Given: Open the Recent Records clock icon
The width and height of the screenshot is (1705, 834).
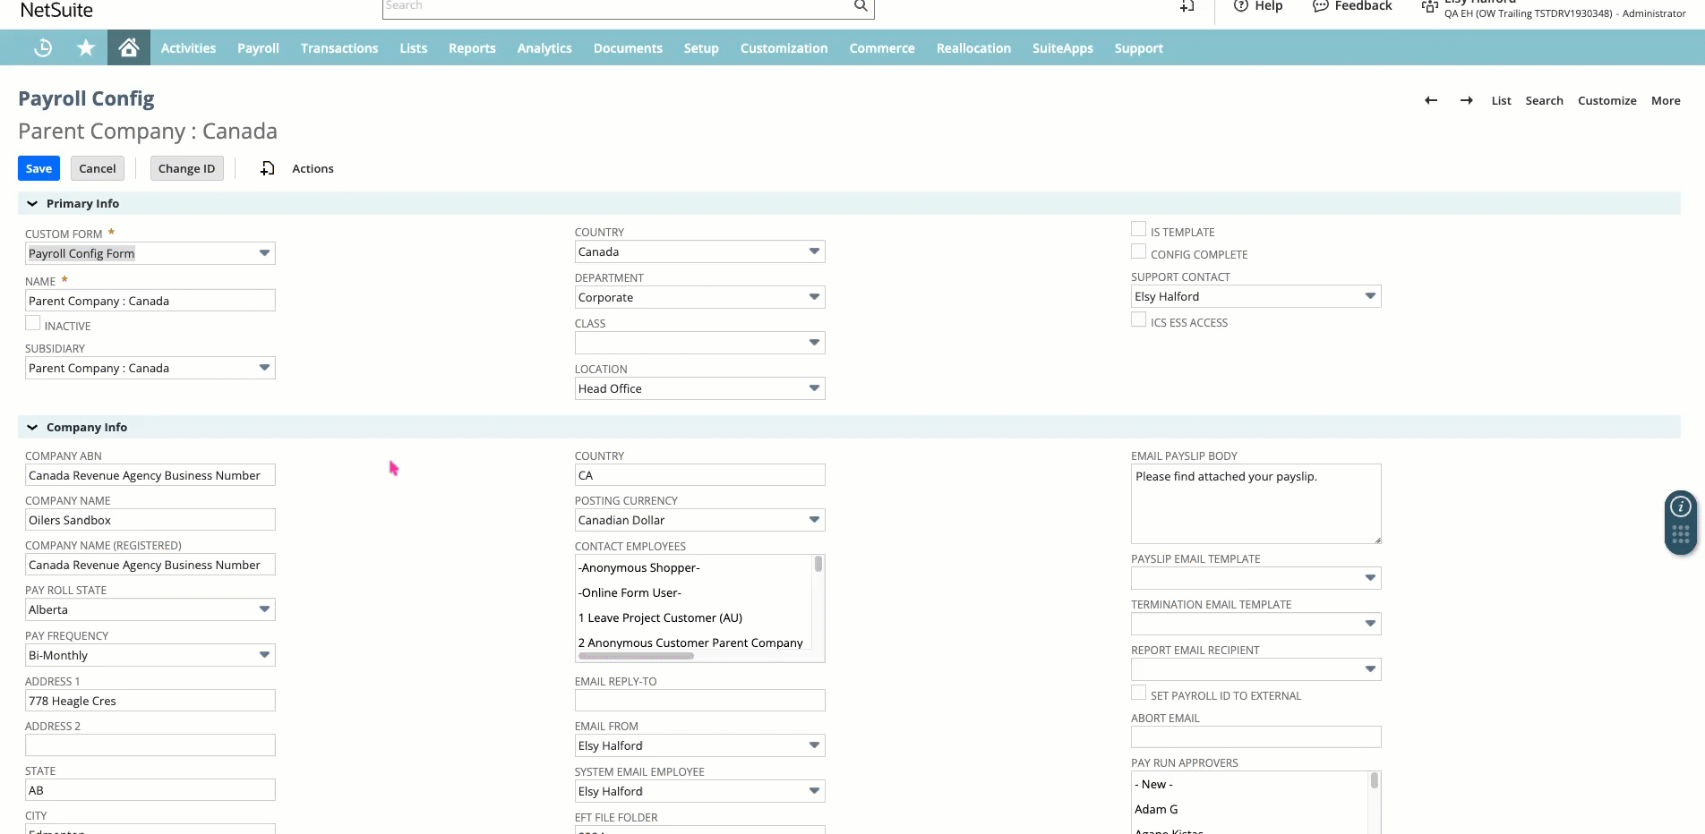Looking at the screenshot, I should (42, 47).
